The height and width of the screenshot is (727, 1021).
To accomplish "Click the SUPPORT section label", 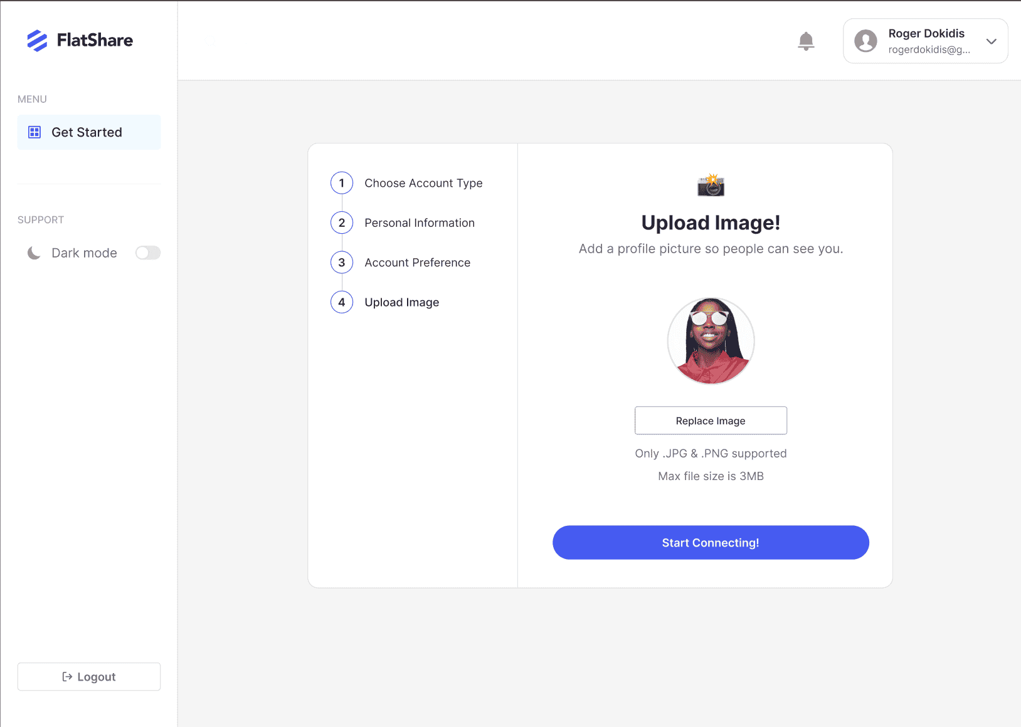I will pos(41,220).
